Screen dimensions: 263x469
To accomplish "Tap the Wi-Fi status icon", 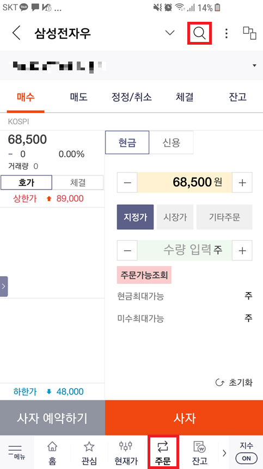I will pyautogui.click(x=180, y=8).
